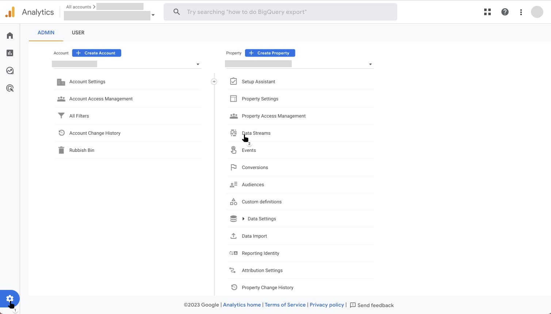Click the Create Property button

pos(270,53)
